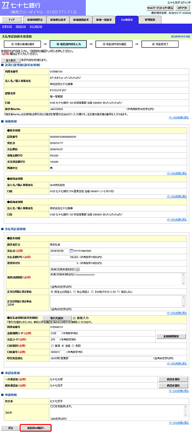Image resolution: width=192 pixels, height=433 pixels.
Task: Click step ③ 仮登録内容を確認
Action: tap(114, 44)
